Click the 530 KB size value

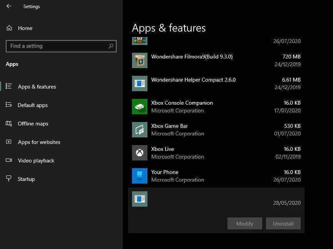click(292, 126)
